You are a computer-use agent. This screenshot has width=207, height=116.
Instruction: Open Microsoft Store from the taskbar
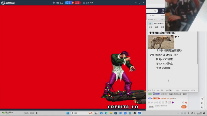tap(116, 113)
